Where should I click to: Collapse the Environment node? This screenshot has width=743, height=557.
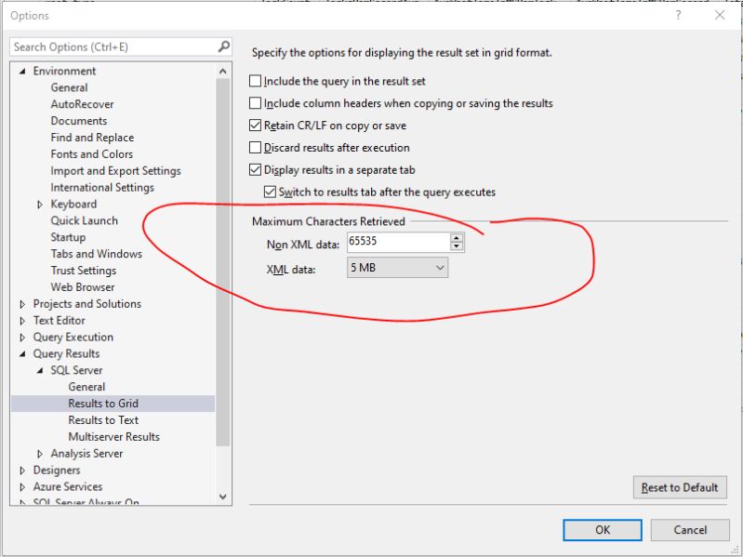tap(22, 71)
